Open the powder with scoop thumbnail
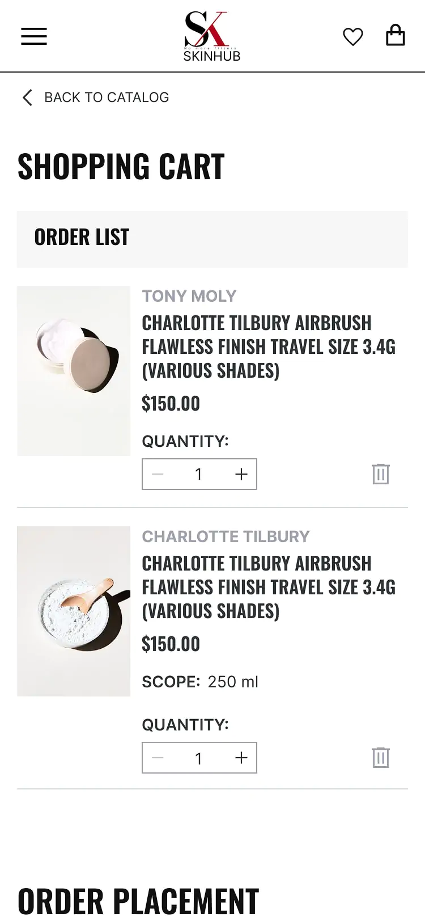The height and width of the screenshot is (921, 425). [x=74, y=611]
